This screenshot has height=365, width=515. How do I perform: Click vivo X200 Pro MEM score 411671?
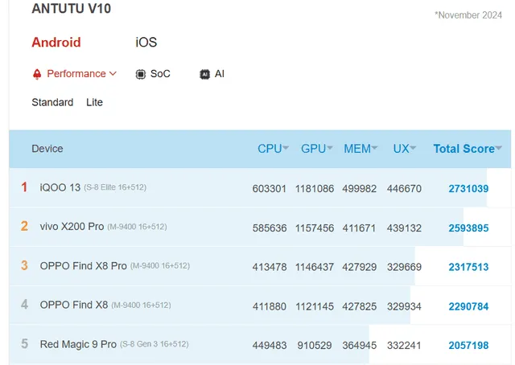coord(359,228)
